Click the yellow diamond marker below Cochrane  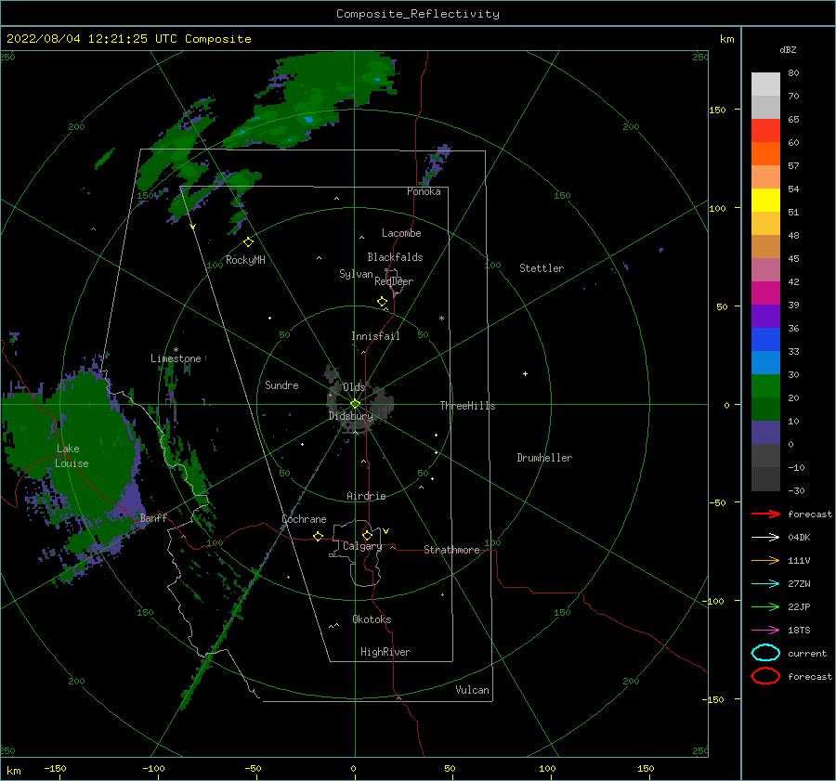(x=319, y=536)
